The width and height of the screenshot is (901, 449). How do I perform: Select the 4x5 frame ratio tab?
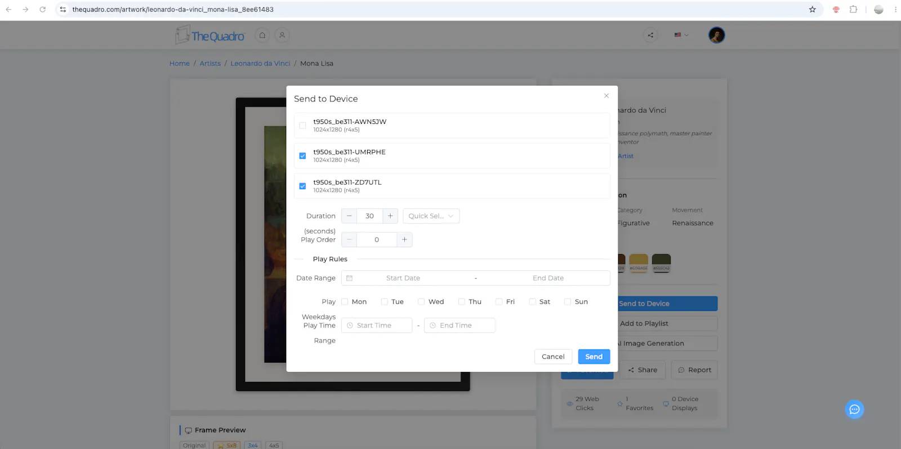[274, 445]
